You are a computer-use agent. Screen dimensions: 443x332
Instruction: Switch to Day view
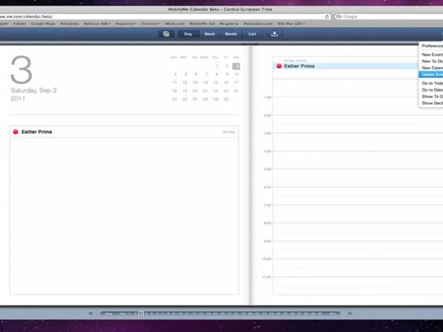click(x=188, y=34)
